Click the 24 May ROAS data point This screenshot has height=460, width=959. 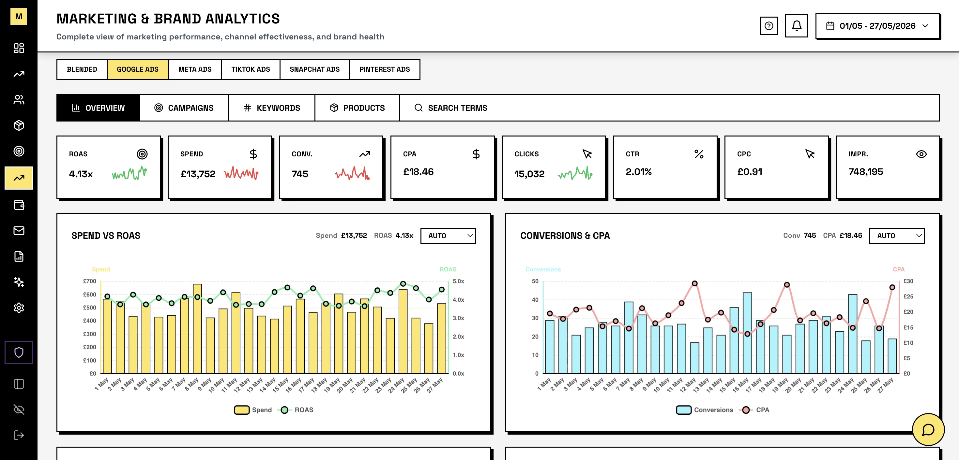403,284
